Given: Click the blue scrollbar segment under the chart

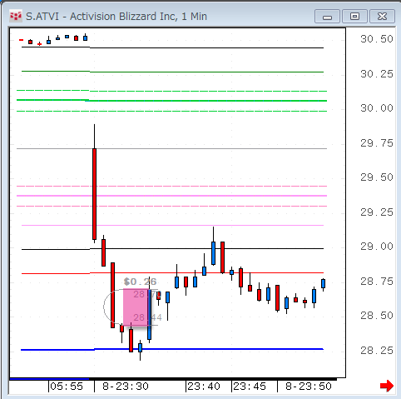Looking at the screenshot, I should 49,379.
